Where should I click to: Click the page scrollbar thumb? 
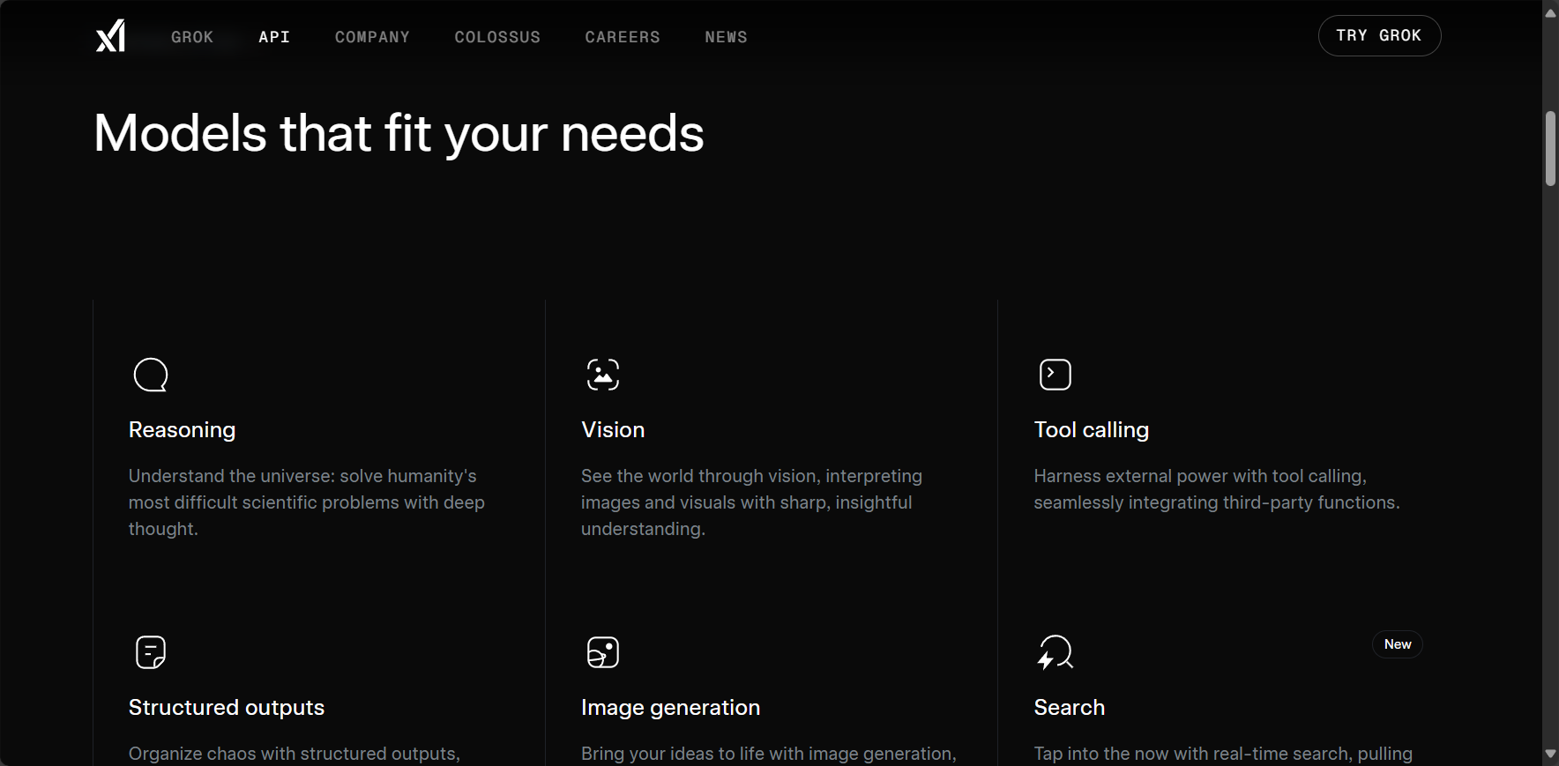pyautogui.click(x=1550, y=148)
